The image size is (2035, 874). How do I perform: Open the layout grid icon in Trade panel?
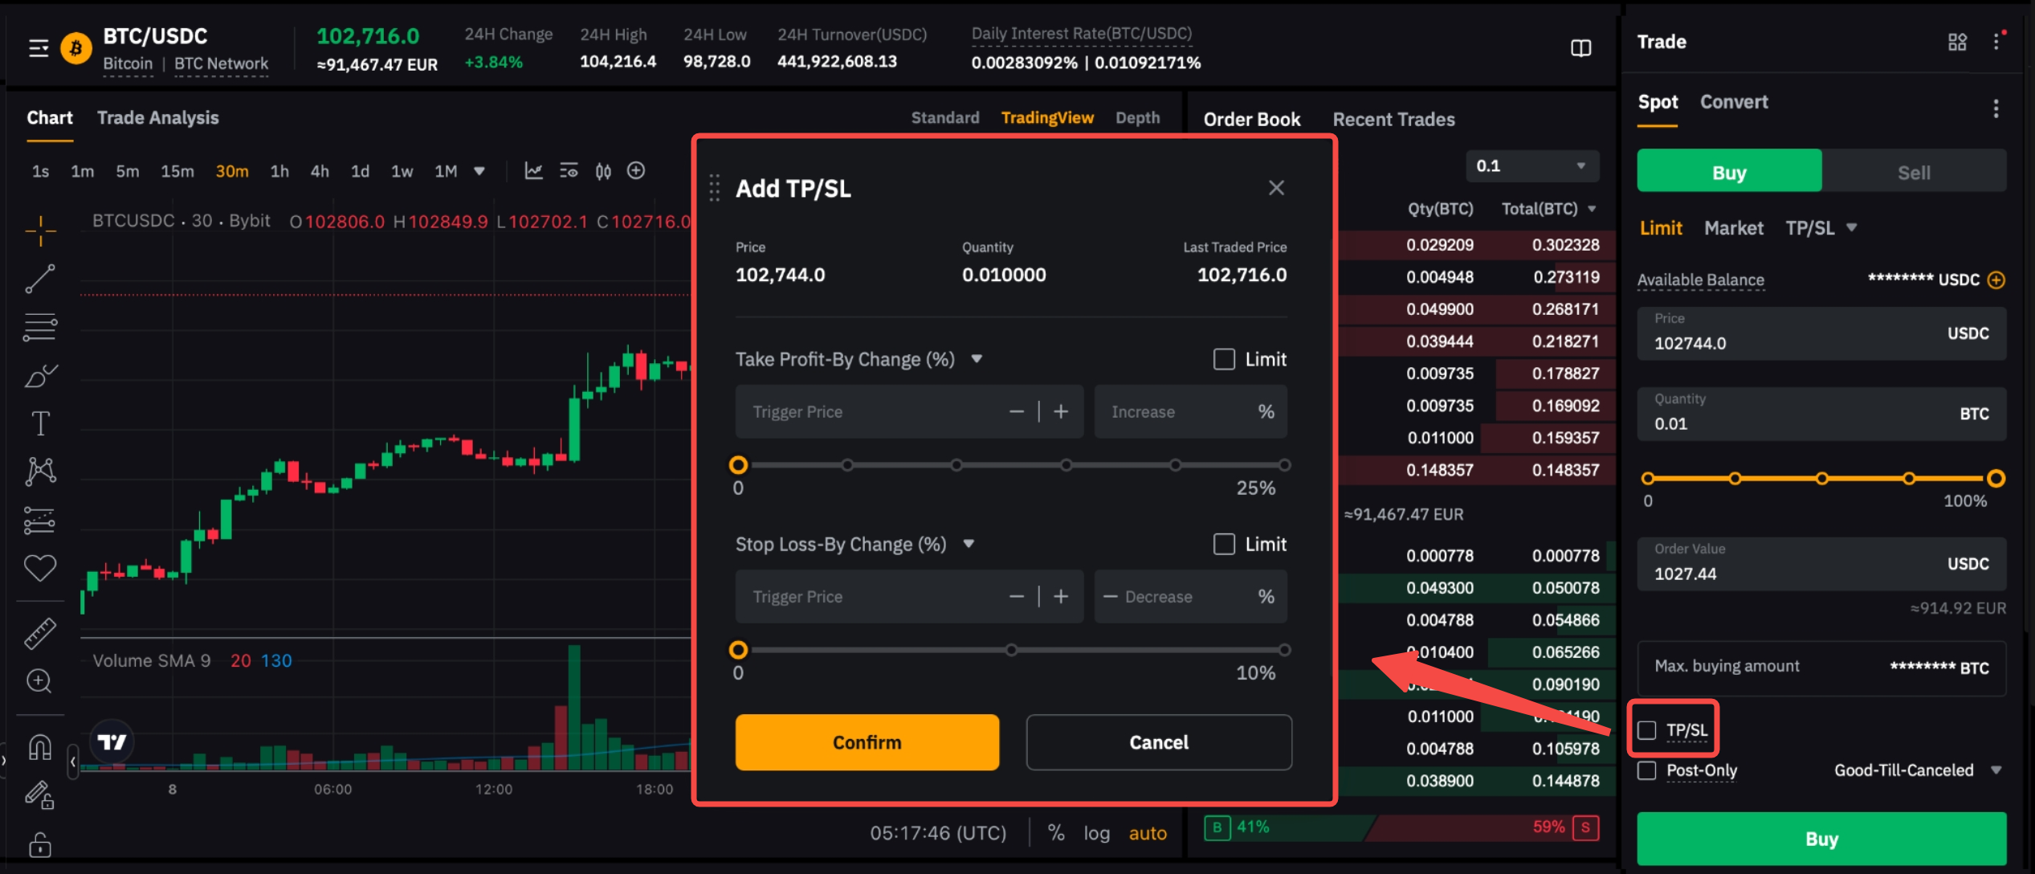pyautogui.click(x=1957, y=42)
